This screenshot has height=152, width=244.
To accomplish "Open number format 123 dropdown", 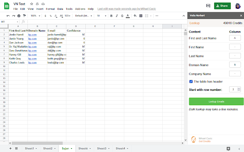I will pos(67,16).
